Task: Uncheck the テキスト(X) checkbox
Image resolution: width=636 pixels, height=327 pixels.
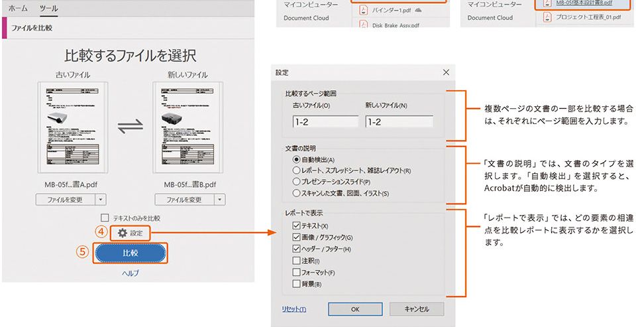Action: coord(296,226)
